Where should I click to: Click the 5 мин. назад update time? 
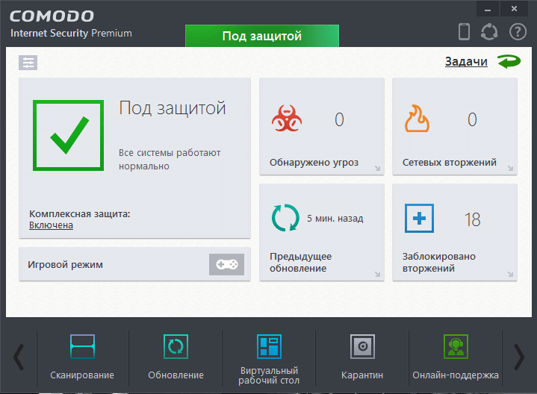[335, 219]
